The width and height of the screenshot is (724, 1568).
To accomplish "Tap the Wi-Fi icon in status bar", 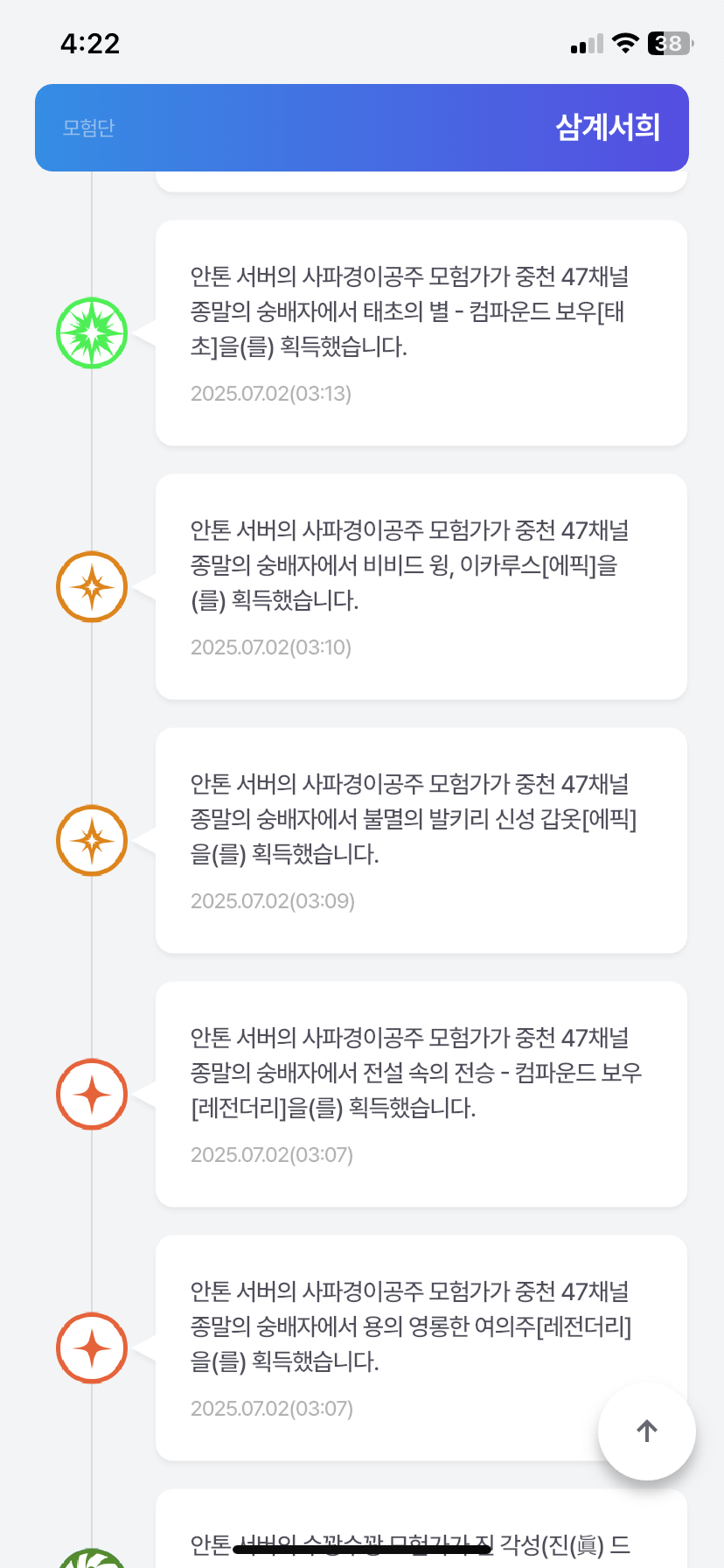I will point(625,44).
